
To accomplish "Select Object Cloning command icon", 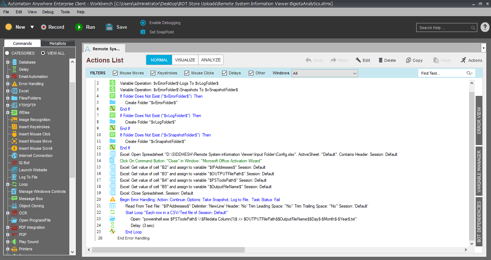I will click(14, 206).
